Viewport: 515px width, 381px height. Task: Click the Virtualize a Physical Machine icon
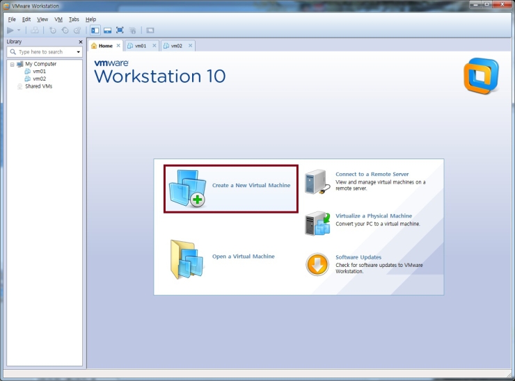(317, 223)
